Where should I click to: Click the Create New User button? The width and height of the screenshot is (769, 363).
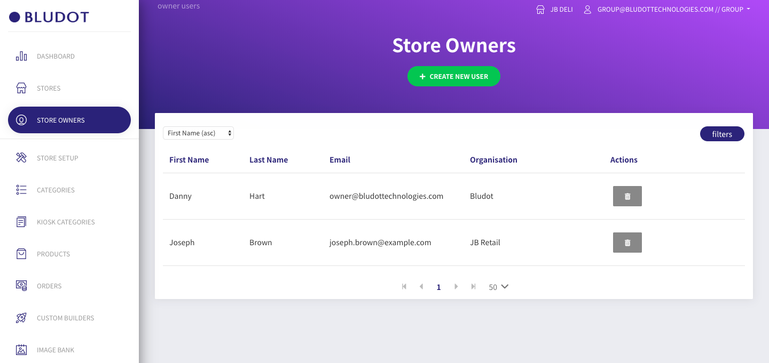[x=453, y=76]
